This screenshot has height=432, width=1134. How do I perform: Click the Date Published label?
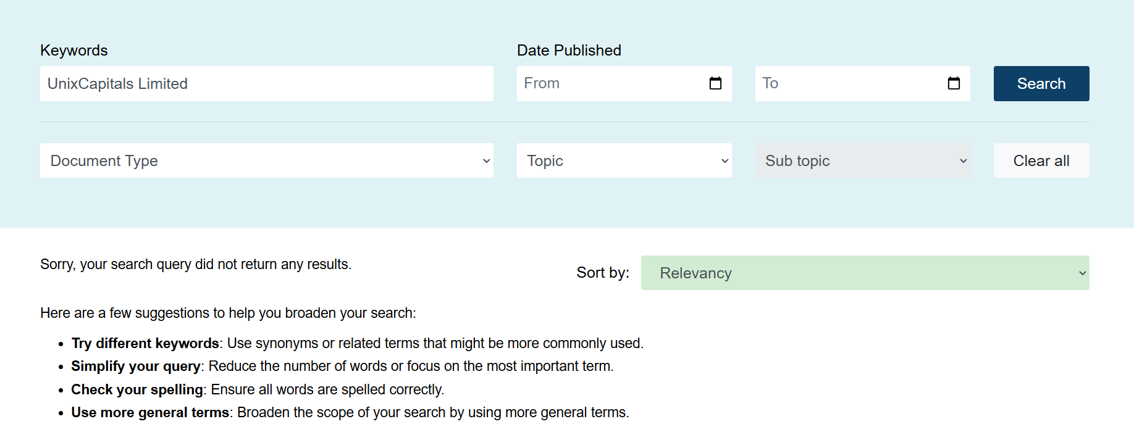pyautogui.click(x=569, y=51)
